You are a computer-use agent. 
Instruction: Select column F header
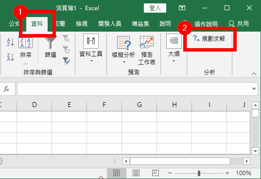coord(104,105)
